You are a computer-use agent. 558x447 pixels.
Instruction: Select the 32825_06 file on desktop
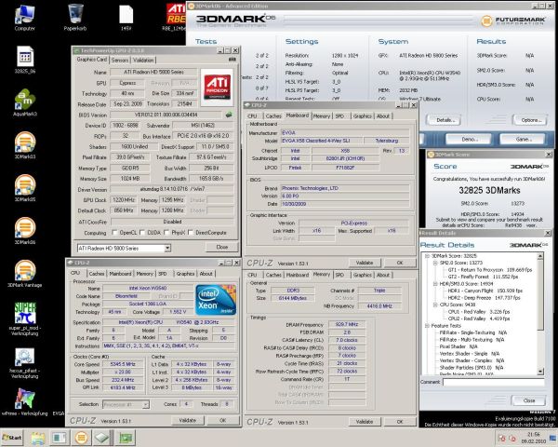tap(25, 60)
